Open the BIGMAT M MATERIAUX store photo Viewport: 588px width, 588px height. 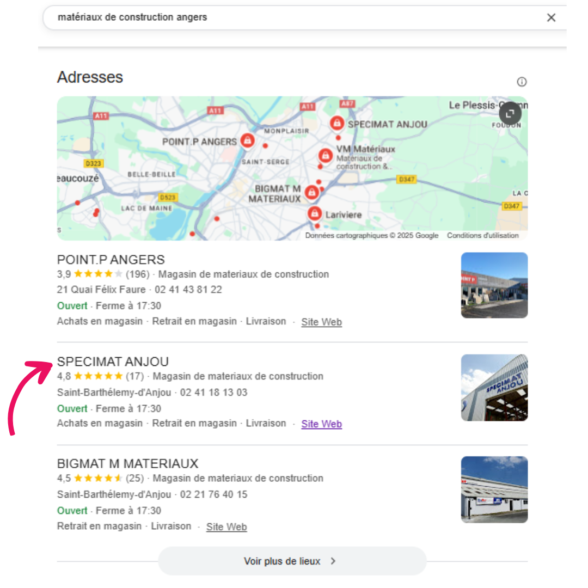494,489
